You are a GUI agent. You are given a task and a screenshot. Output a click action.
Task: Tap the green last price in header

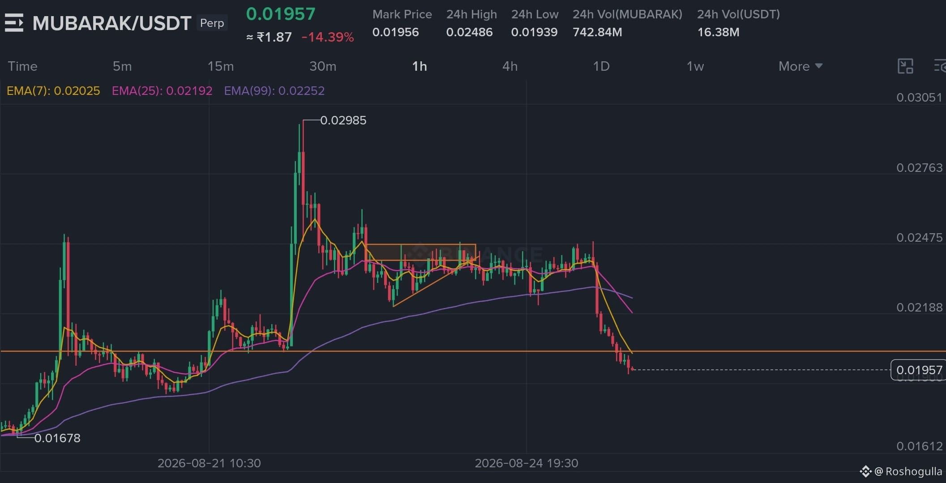(x=281, y=14)
